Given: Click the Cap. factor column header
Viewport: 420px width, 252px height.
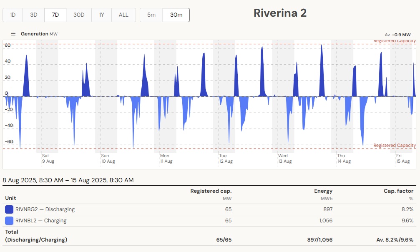Looking at the screenshot, I should (x=398, y=191).
